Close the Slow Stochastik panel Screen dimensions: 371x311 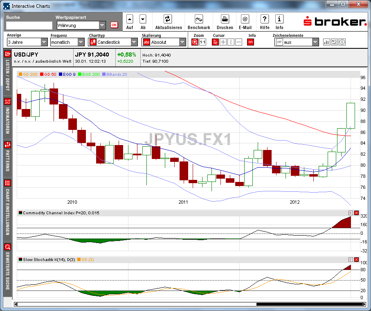pyautogui.click(x=356, y=259)
